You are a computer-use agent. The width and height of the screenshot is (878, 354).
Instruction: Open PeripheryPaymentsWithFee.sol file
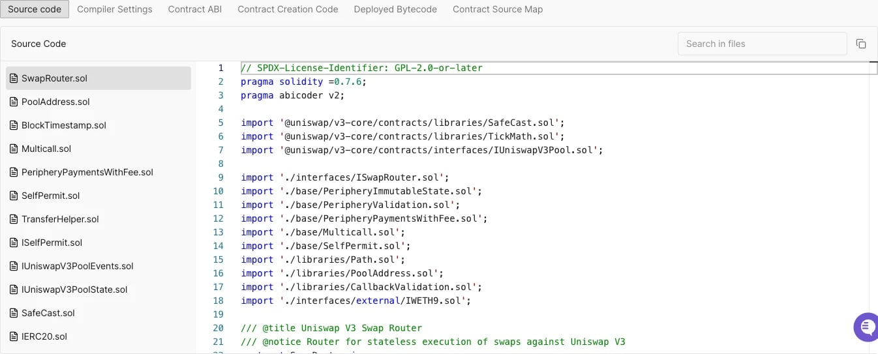coord(98,172)
